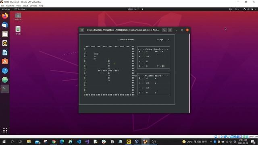Open the Devices menu in VirtualBox
Image resolution: width=258 pixels, height=145 pixels.
click(33, 6)
